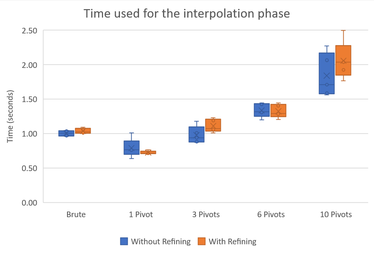
Task: Select the blue box plot above 1 Pivot
Action: coord(131,147)
